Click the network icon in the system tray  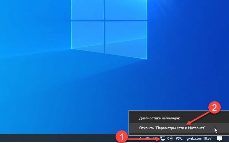[163, 138]
